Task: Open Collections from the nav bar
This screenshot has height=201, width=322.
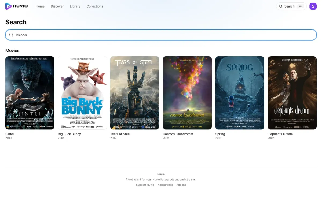Action: pyautogui.click(x=95, y=6)
